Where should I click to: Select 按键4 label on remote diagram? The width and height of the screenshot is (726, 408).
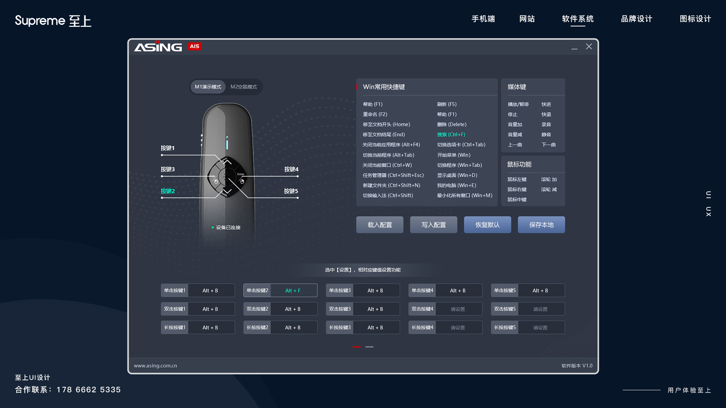(291, 169)
